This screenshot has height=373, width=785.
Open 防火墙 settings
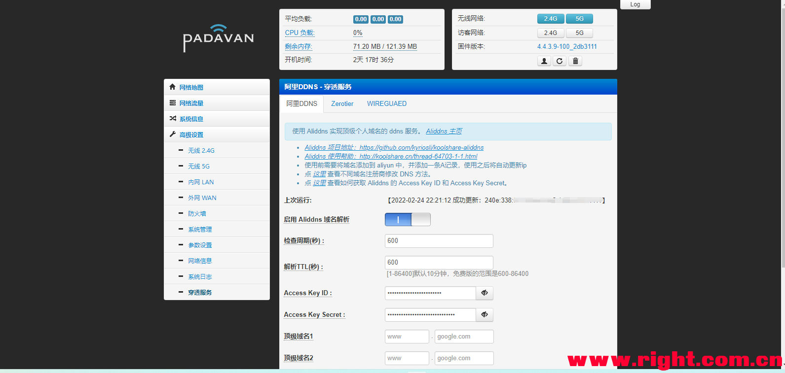(217, 213)
